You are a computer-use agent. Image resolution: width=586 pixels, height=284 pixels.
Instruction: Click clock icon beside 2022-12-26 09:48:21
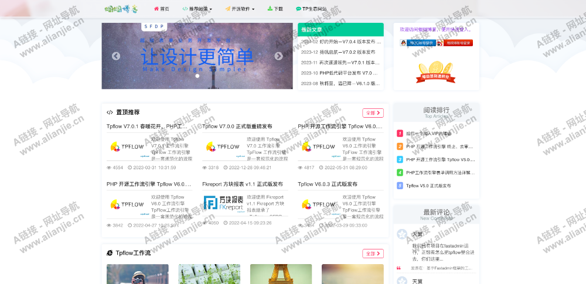click(x=226, y=168)
